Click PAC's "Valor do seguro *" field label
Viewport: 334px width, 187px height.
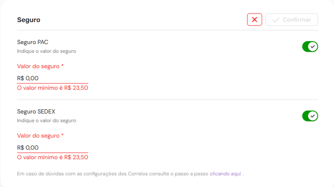tap(40, 66)
